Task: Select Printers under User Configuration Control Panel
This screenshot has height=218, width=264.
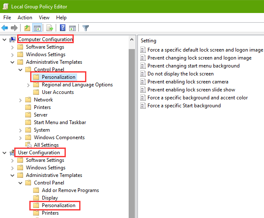Action: (x=50, y=213)
